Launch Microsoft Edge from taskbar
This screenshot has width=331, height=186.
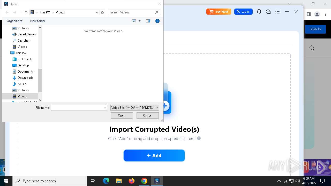tap(106, 181)
